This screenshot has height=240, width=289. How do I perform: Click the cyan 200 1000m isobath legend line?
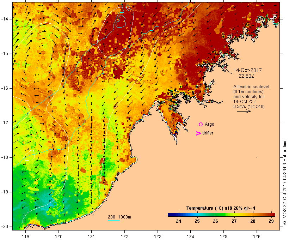(x=114, y=221)
